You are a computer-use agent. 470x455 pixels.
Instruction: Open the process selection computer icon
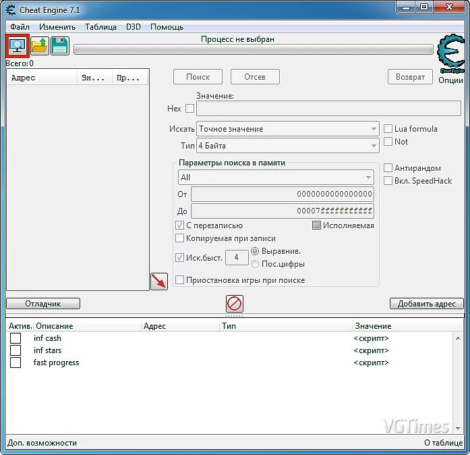(18, 46)
